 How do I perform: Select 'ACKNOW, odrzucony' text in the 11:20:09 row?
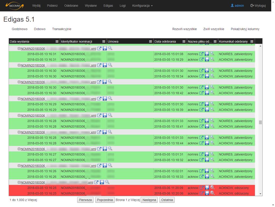pyautogui.click(x=234, y=188)
